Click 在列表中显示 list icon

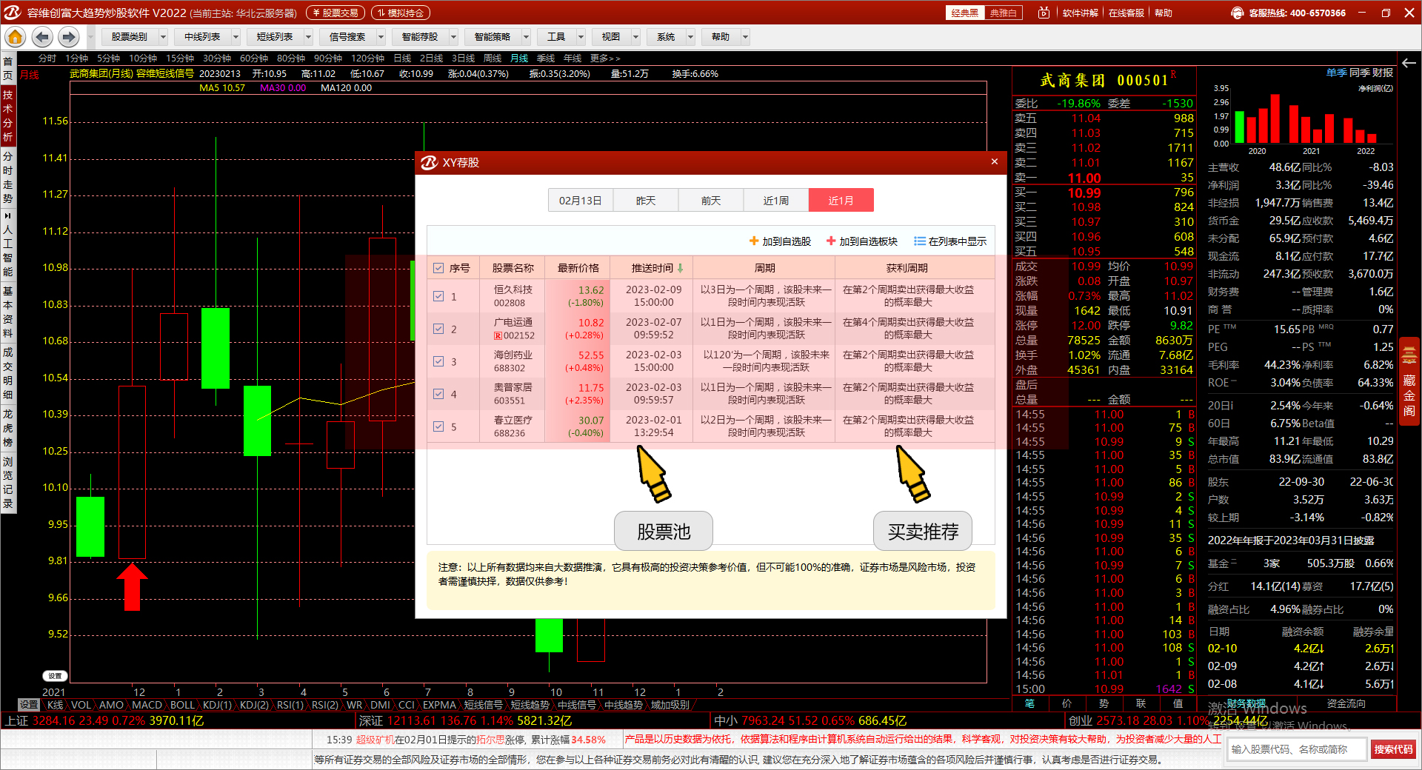[919, 241]
